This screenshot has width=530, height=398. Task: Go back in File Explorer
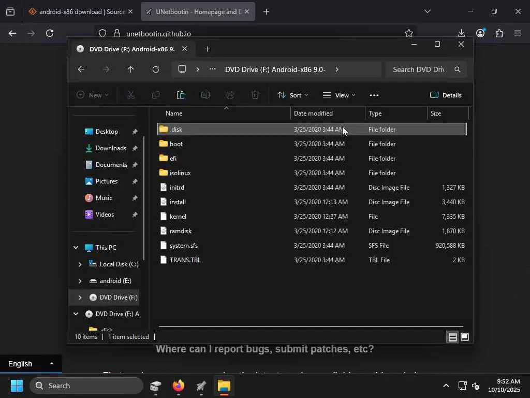81,69
